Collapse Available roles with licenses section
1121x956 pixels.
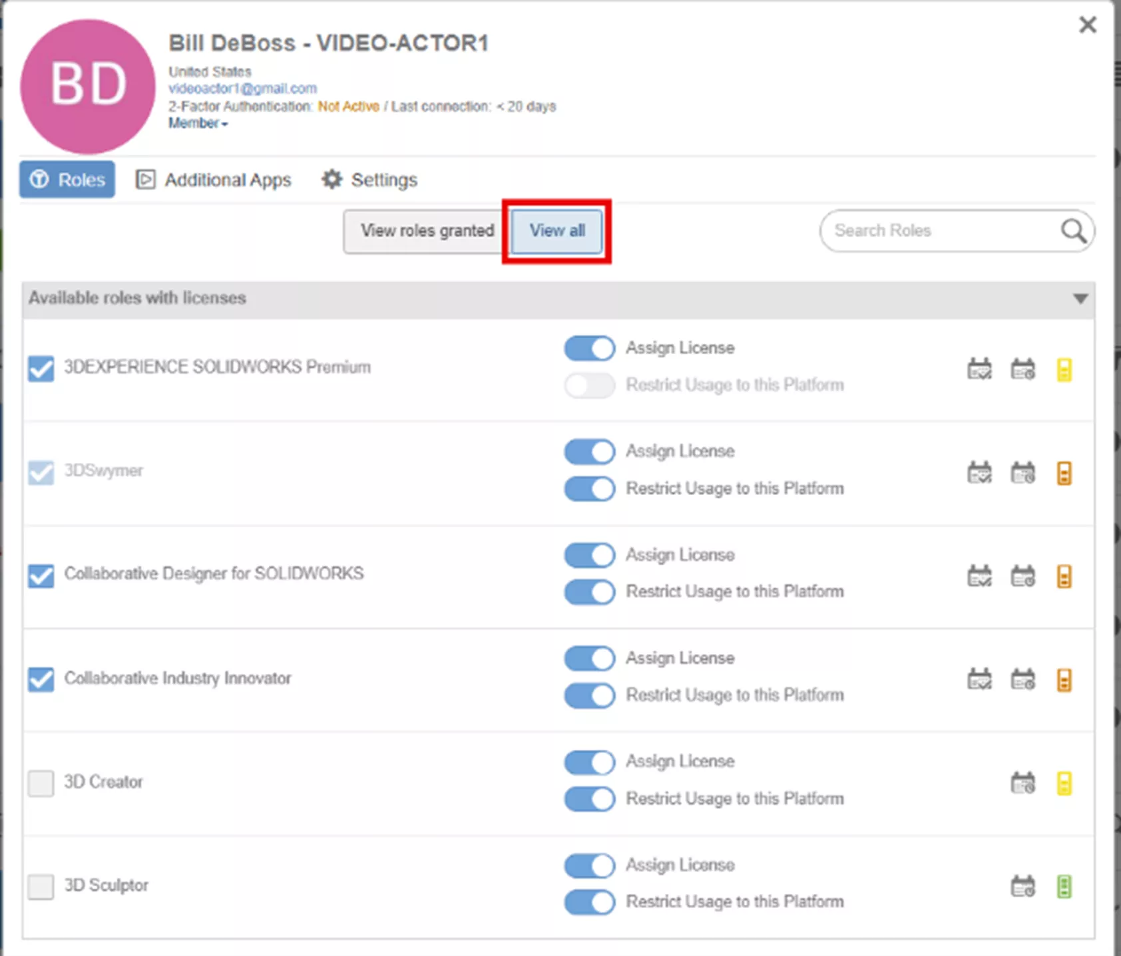1080,299
